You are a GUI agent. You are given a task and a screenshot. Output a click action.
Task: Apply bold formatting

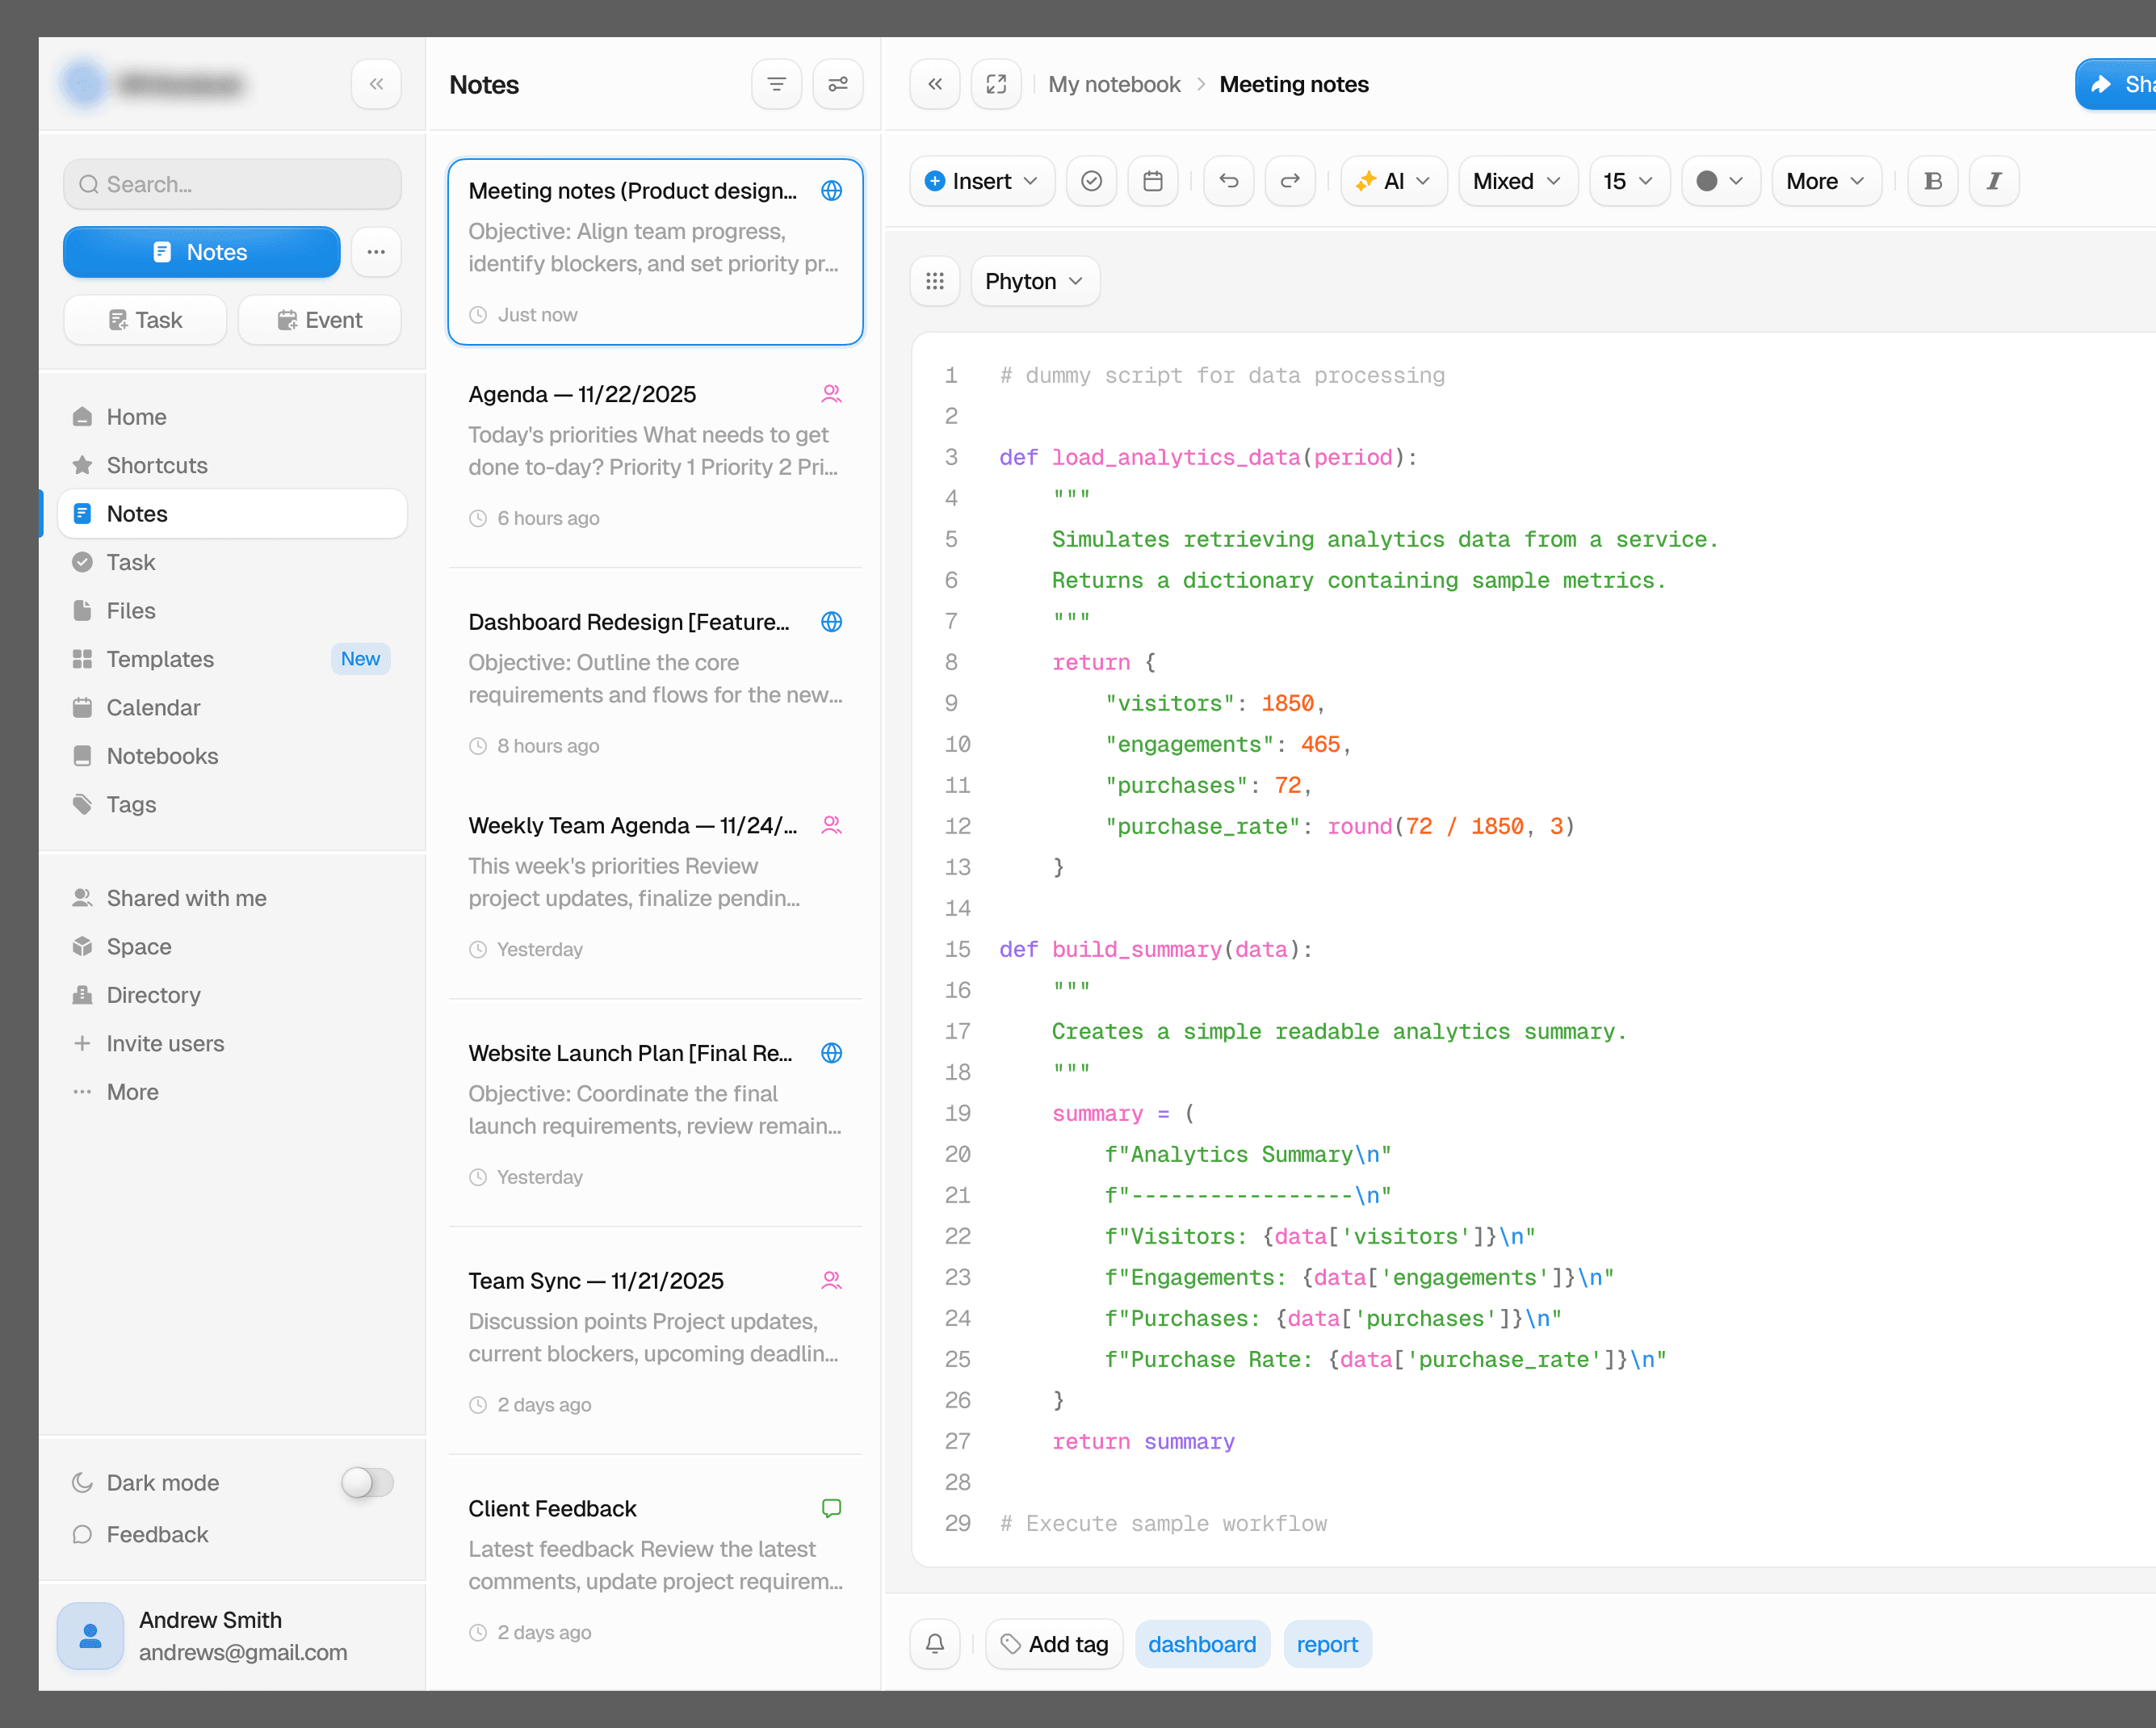1933,181
